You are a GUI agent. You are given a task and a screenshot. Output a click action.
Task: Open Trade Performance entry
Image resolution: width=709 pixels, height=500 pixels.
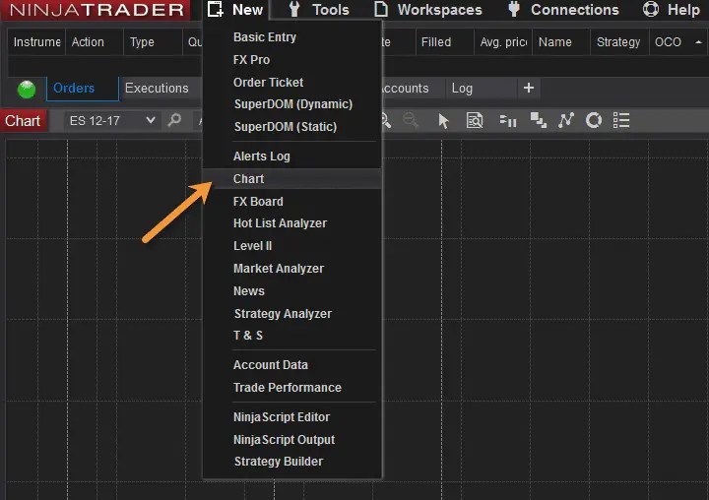click(291, 388)
